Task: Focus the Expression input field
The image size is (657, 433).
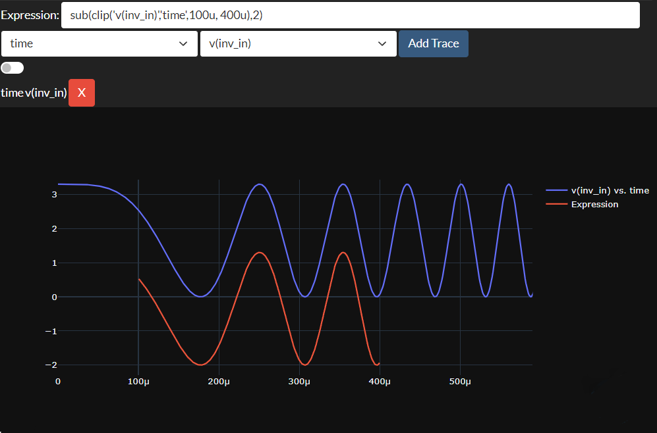Action: tap(350, 15)
